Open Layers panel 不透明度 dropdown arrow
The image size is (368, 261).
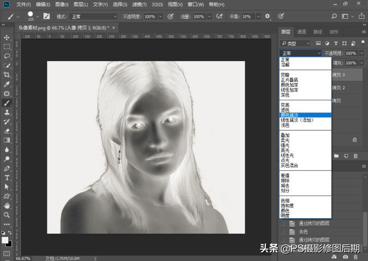tap(362, 53)
